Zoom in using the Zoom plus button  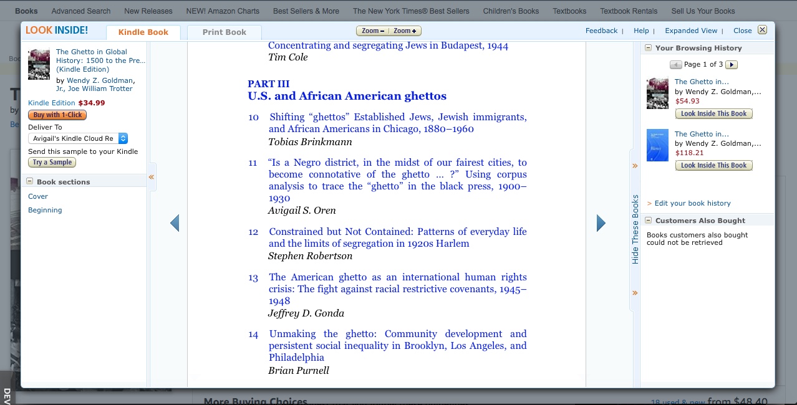pyautogui.click(x=405, y=31)
